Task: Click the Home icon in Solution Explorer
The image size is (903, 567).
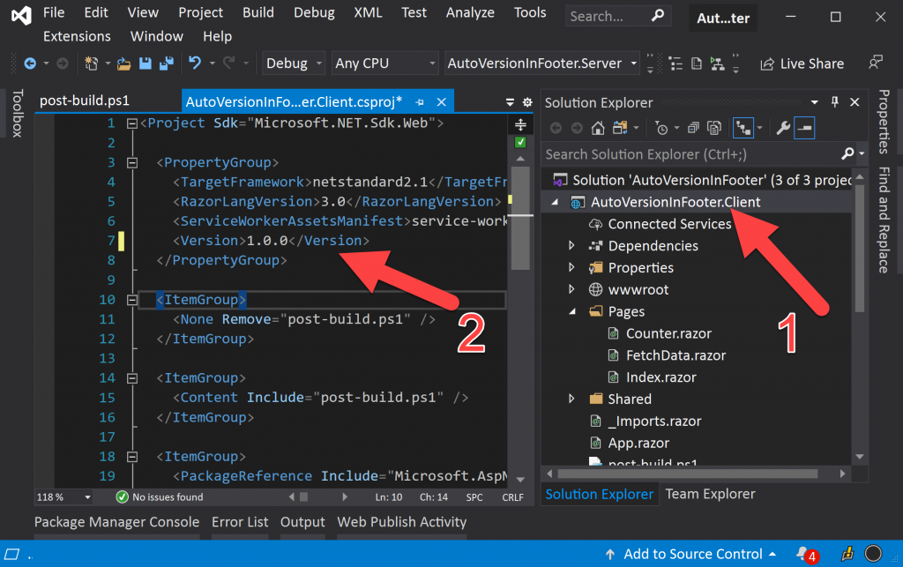Action: pyautogui.click(x=598, y=128)
